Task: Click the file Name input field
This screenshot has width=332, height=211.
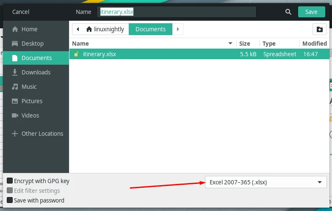Action: (x=177, y=12)
